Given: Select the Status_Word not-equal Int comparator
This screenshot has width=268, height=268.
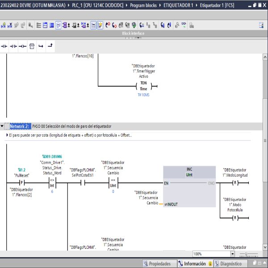Looking at the screenshot, I should [x=52, y=183].
